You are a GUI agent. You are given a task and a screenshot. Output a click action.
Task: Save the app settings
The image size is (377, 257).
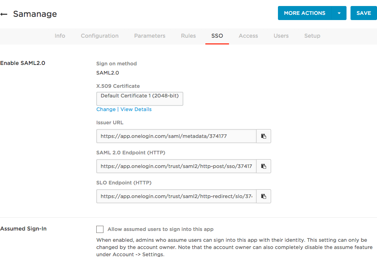point(363,13)
